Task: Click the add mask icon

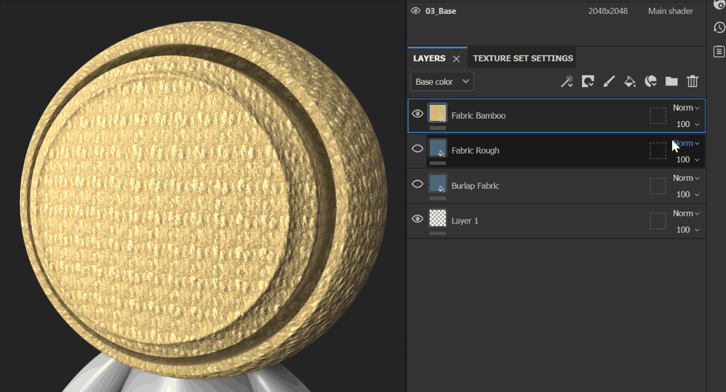Action: 588,82
